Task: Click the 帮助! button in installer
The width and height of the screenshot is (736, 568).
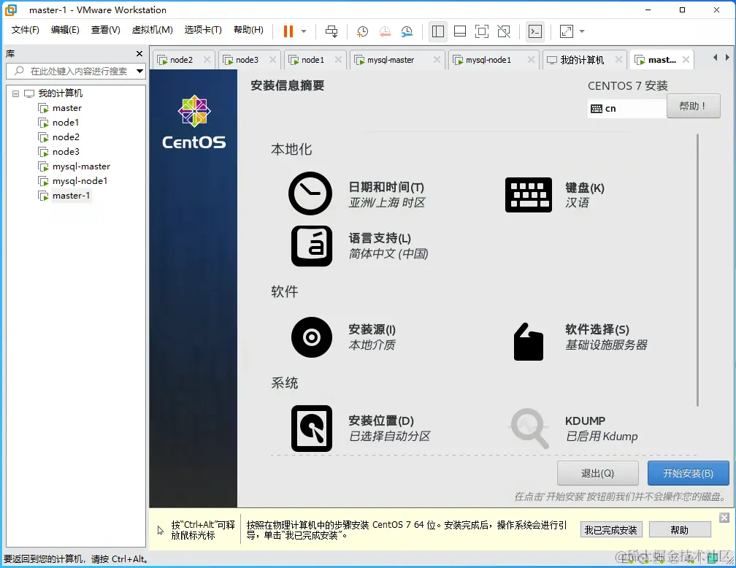Action: [x=694, y=106]
